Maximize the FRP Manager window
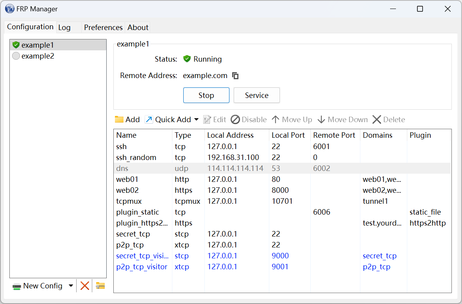 (x=420, y=9)
